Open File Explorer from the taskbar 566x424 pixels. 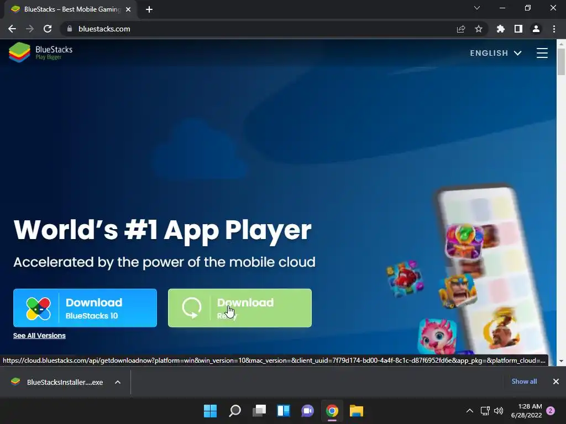(x=357, y=411)
